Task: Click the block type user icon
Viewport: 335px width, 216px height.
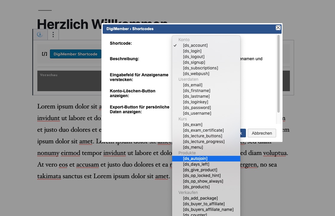Action: point(40,35)
